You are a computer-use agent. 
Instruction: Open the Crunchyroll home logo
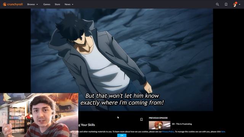coord(13,4)
